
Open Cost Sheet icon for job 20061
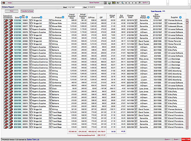pos(11,20)
